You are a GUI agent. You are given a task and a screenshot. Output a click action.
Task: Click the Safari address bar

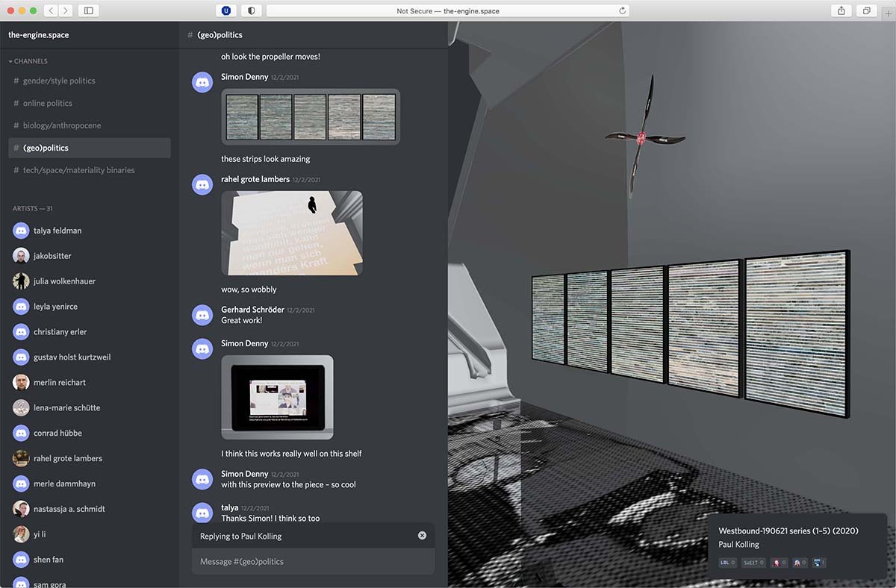tap(448, 10)
